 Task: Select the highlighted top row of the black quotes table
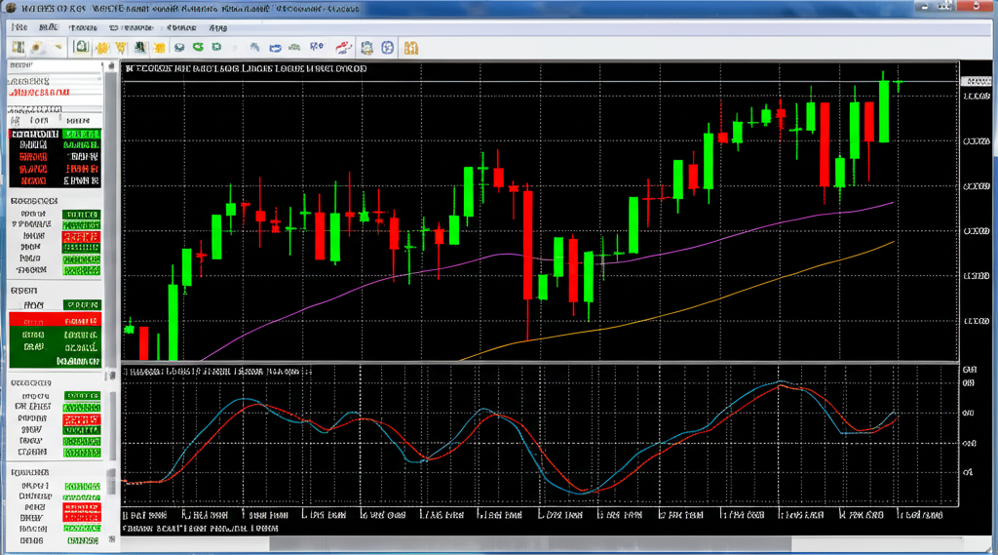(55, 134)
